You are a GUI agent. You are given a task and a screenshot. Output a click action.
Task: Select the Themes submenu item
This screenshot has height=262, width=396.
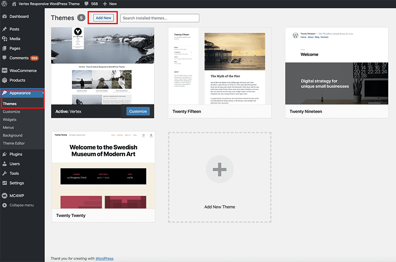(x=10, y=104)
